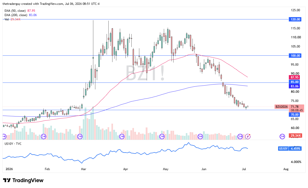308x188 pixels.
Task: Click the 110.00 price axis label
Action: click(295, 37)
